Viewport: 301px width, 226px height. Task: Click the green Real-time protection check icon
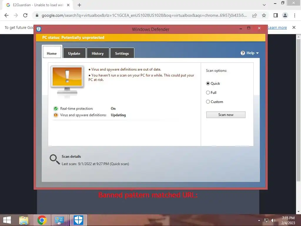(56, 109)
